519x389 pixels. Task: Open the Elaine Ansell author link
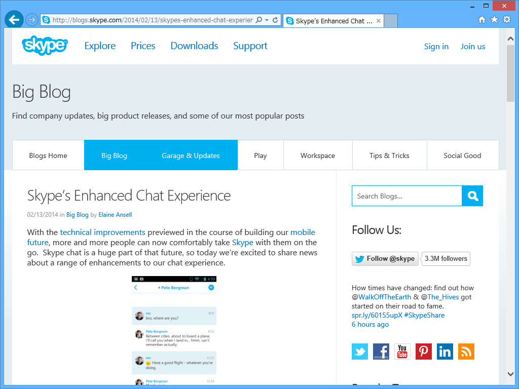tap(115, 215)
